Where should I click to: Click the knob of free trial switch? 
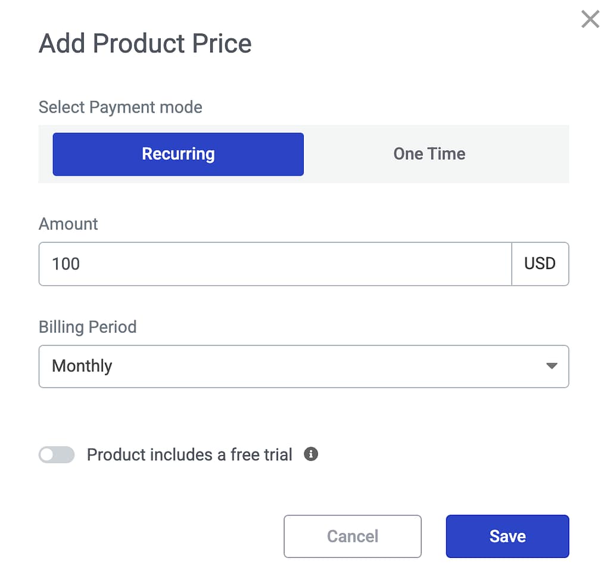coord(48,455)
